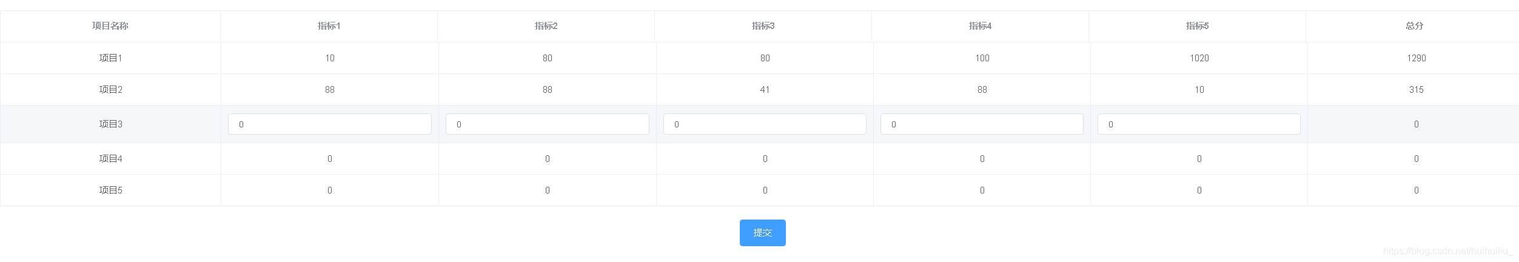This screenshot has height=262, width=1519.
Task: Click the 指标3 column header
Action: tap(763, 26)
